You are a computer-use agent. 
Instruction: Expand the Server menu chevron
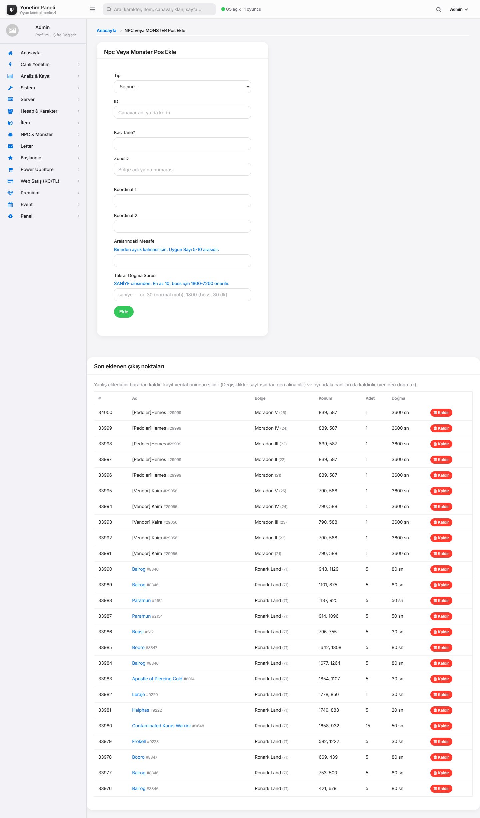[79, 100]
